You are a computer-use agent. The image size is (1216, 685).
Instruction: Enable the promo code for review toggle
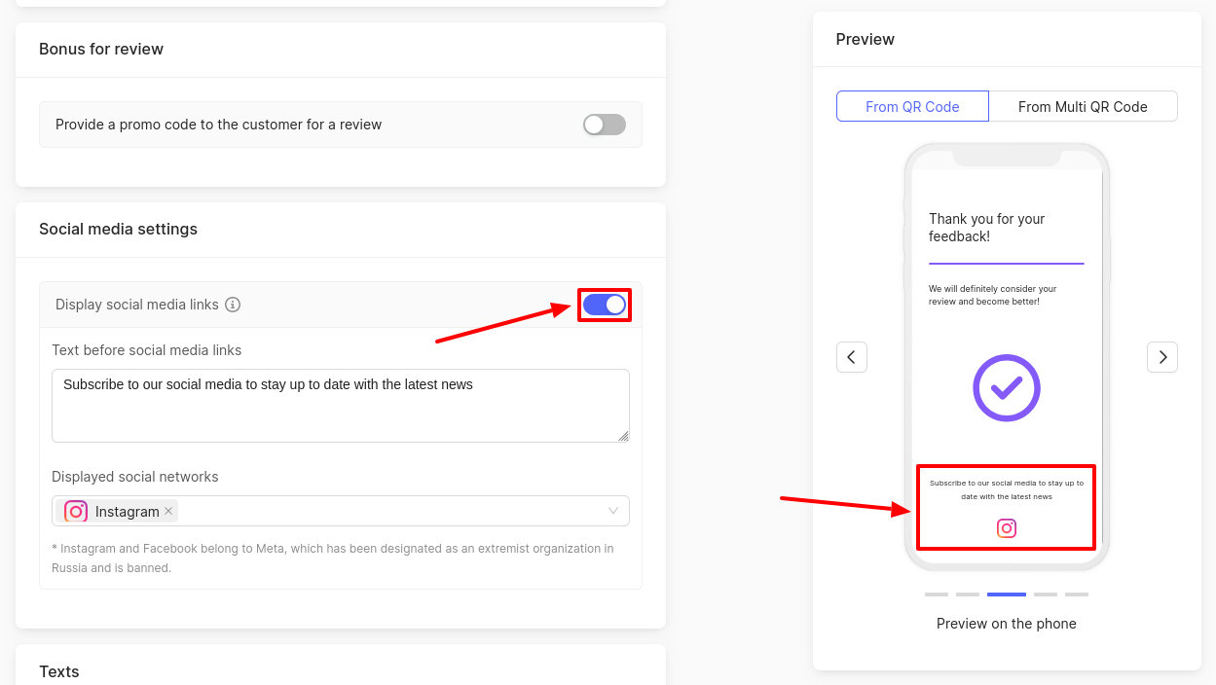pyautogui.click(x=604, y=125)
